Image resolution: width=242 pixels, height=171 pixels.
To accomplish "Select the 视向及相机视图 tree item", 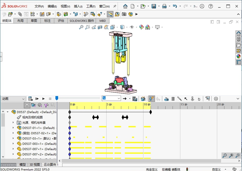I will [32, 117].
